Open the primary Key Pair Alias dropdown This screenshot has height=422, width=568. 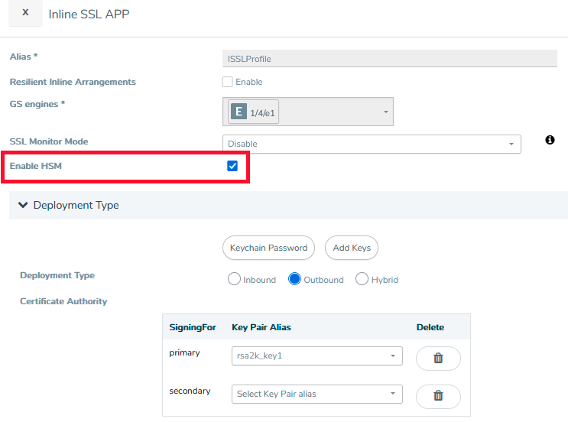click(x=317, y=355)
